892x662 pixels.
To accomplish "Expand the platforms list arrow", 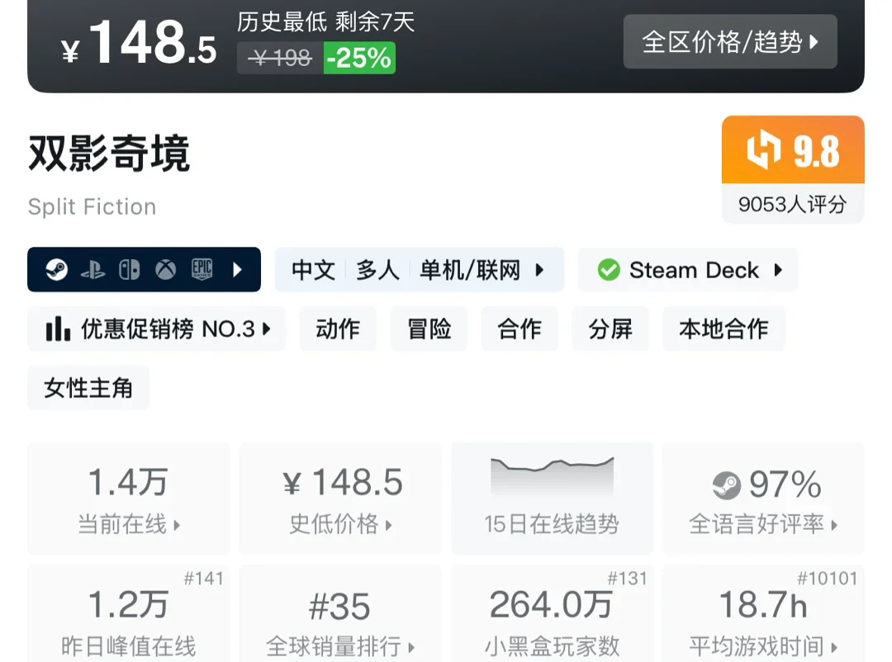I will click(x=238, y=270).
